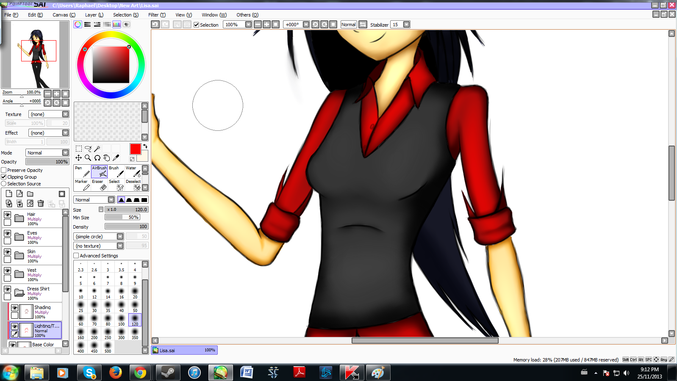Click the delete layer trash icon
677x381 pixels.
coord(41,204)
